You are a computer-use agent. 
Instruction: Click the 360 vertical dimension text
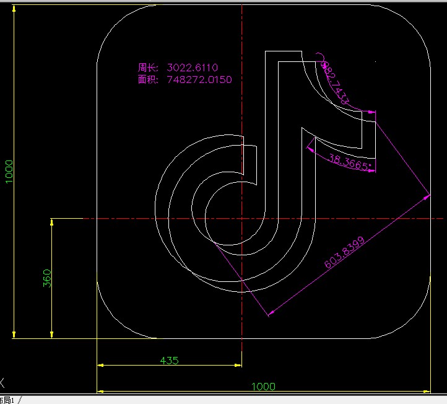pos(47,278)
